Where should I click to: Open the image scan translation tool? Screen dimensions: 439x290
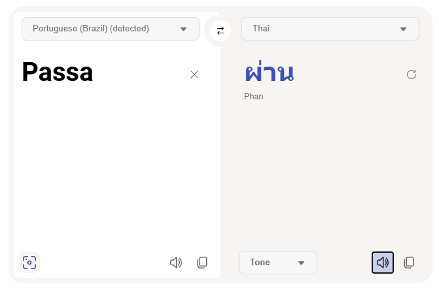[29, 263]
